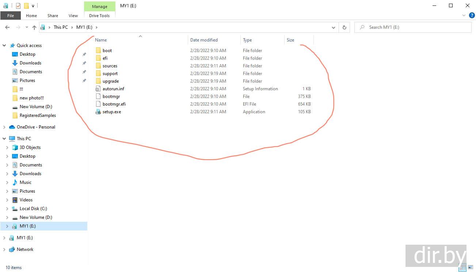This screenshot has width=476, height=272.
Task: Click the Properties icon in quick access toolbar
Action: 18,6
